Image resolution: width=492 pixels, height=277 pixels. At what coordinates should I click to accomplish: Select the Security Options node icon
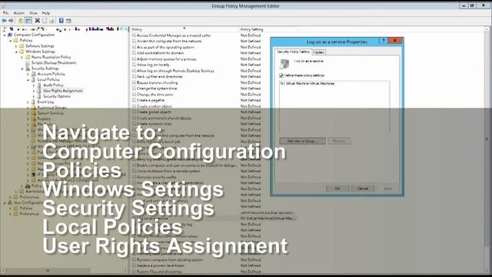click(39, 96)
